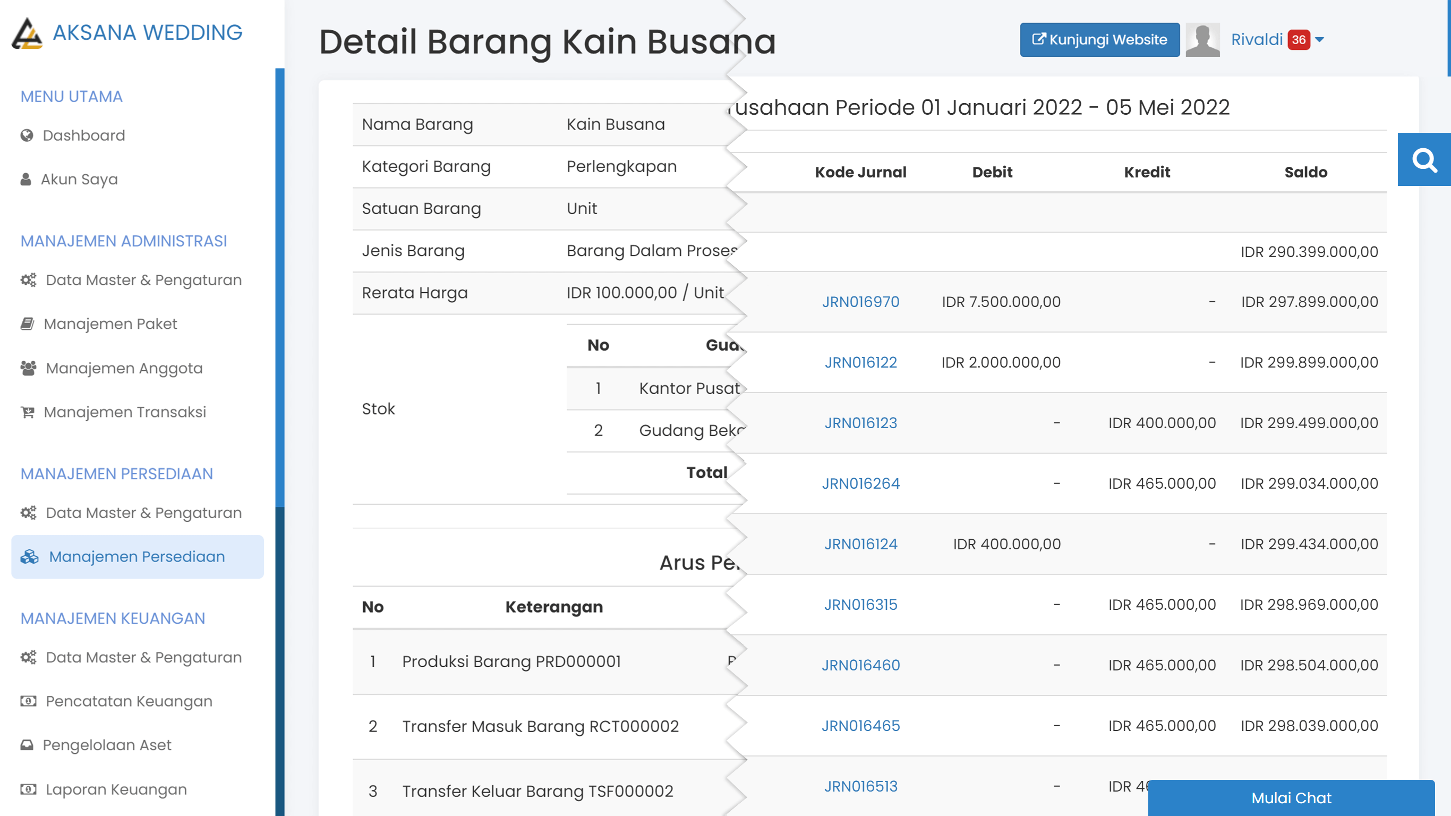Select the Akun Saya user icon
This screenshot has width=1451, height=816.
(x=26, y=179)
